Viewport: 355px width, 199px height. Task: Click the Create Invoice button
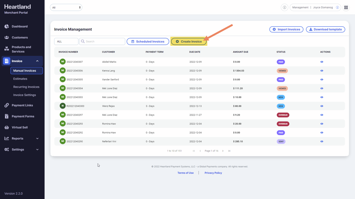[189, 42]
